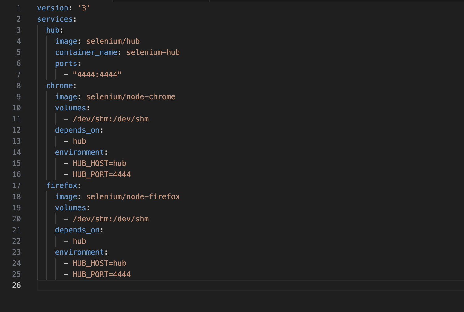The image size is (464, 312).
Task: Click the 'hub' list entry on line 22
Action: coord(79,241)
